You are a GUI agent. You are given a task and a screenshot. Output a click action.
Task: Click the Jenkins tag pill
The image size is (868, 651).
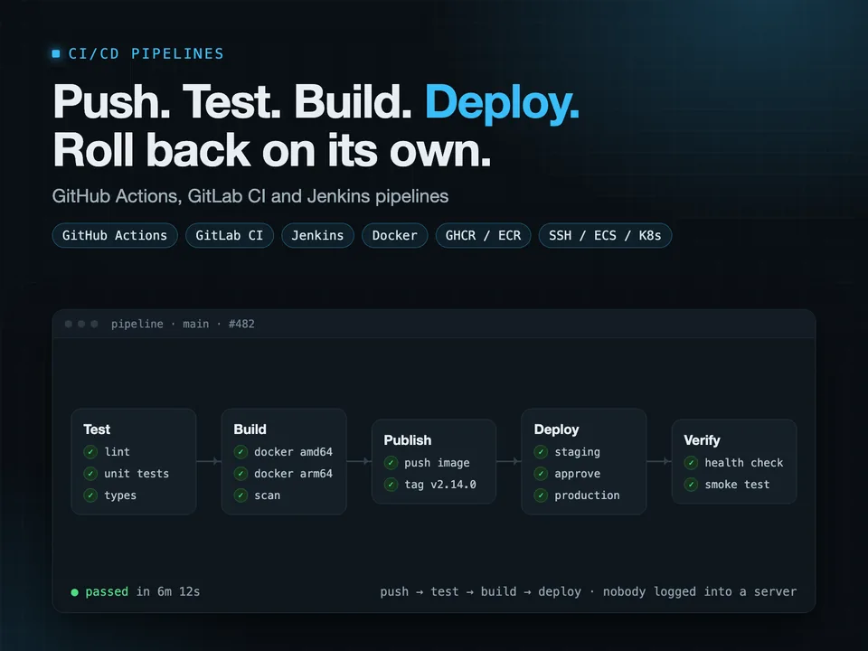coord(317,235)
